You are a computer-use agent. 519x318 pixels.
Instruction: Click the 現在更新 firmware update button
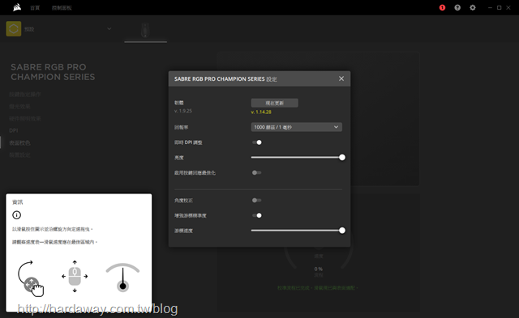tap(274, 103)
